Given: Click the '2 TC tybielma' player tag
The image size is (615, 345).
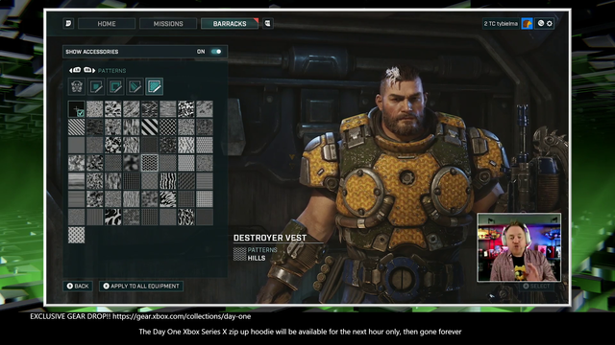Looking at the screenshot, I should pos(501,23).
